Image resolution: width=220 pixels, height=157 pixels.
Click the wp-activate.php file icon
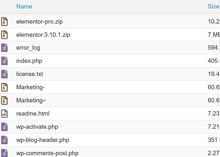[x=4, y=127]
